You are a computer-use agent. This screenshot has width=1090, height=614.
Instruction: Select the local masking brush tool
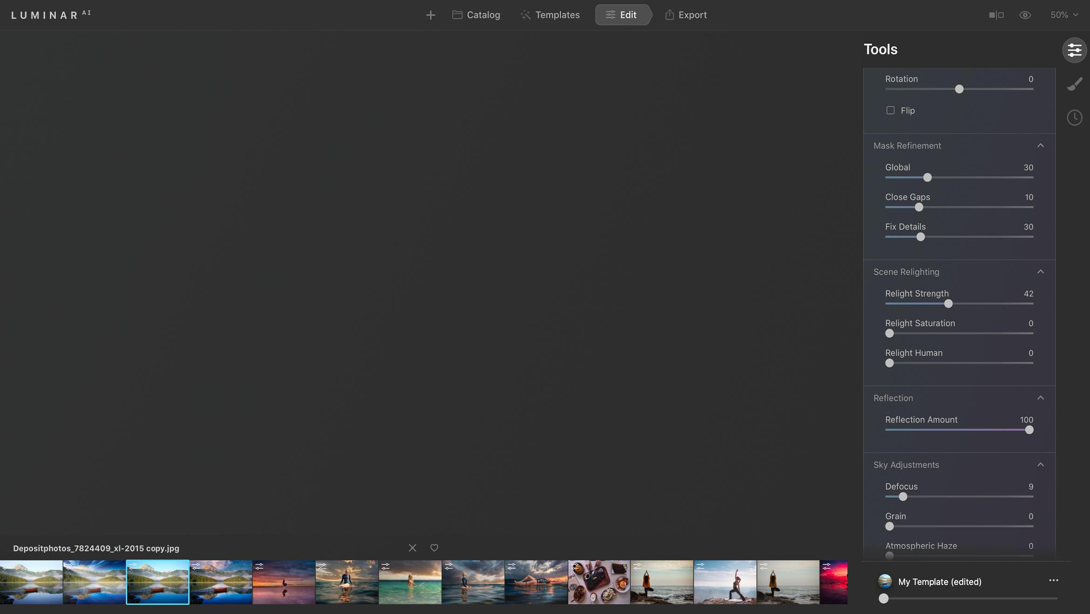1075,84
